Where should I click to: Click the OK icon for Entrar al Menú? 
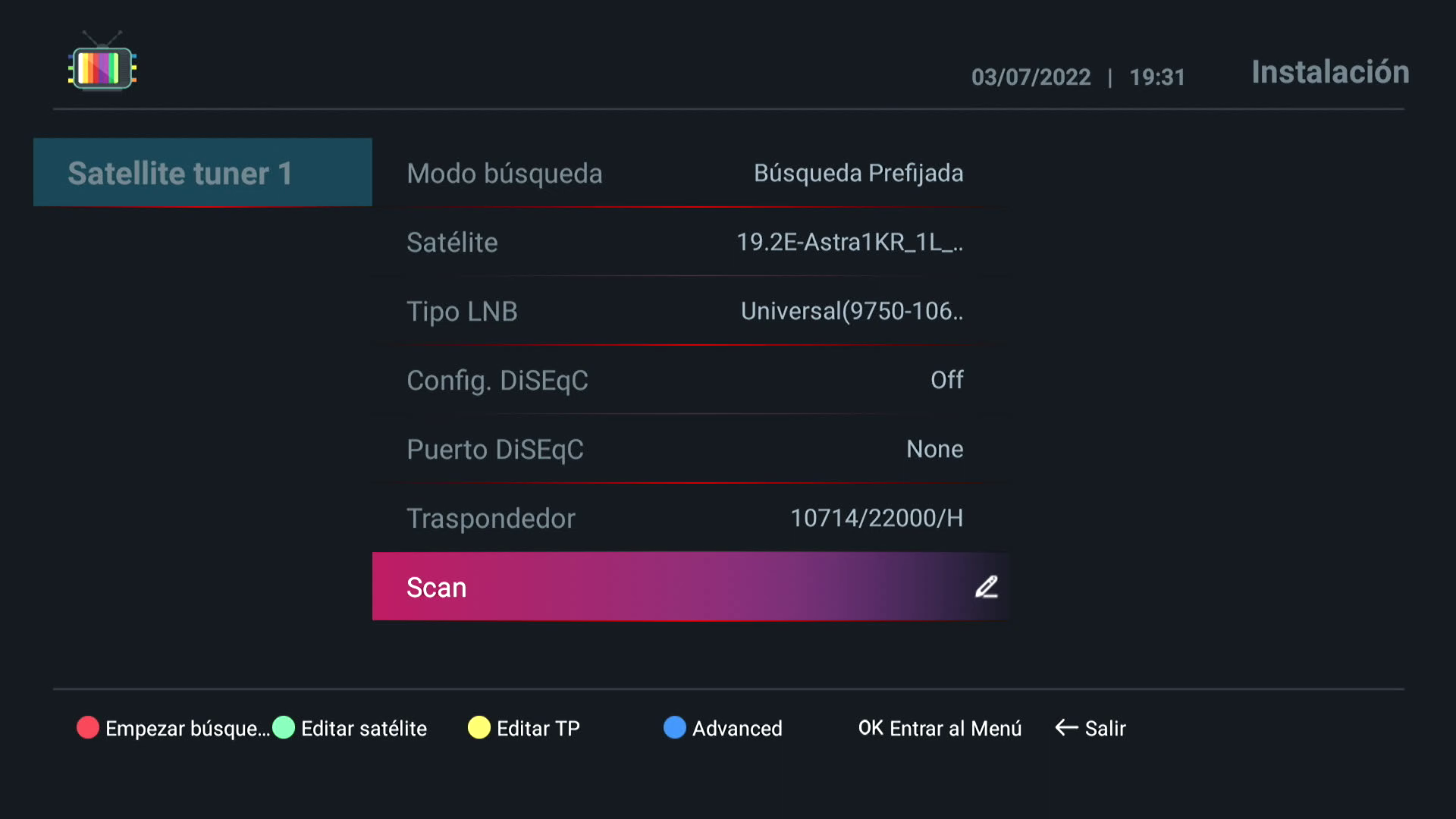(871, 728)
